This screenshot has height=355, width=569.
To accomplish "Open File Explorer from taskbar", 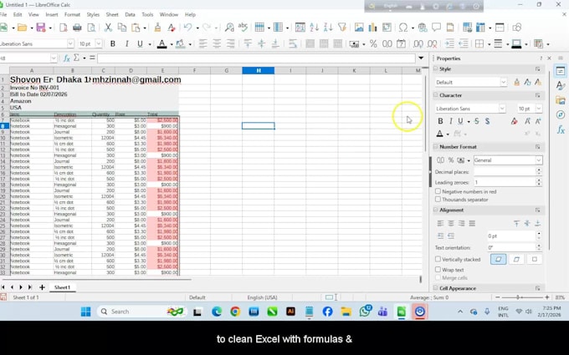I will coord(346,312).
